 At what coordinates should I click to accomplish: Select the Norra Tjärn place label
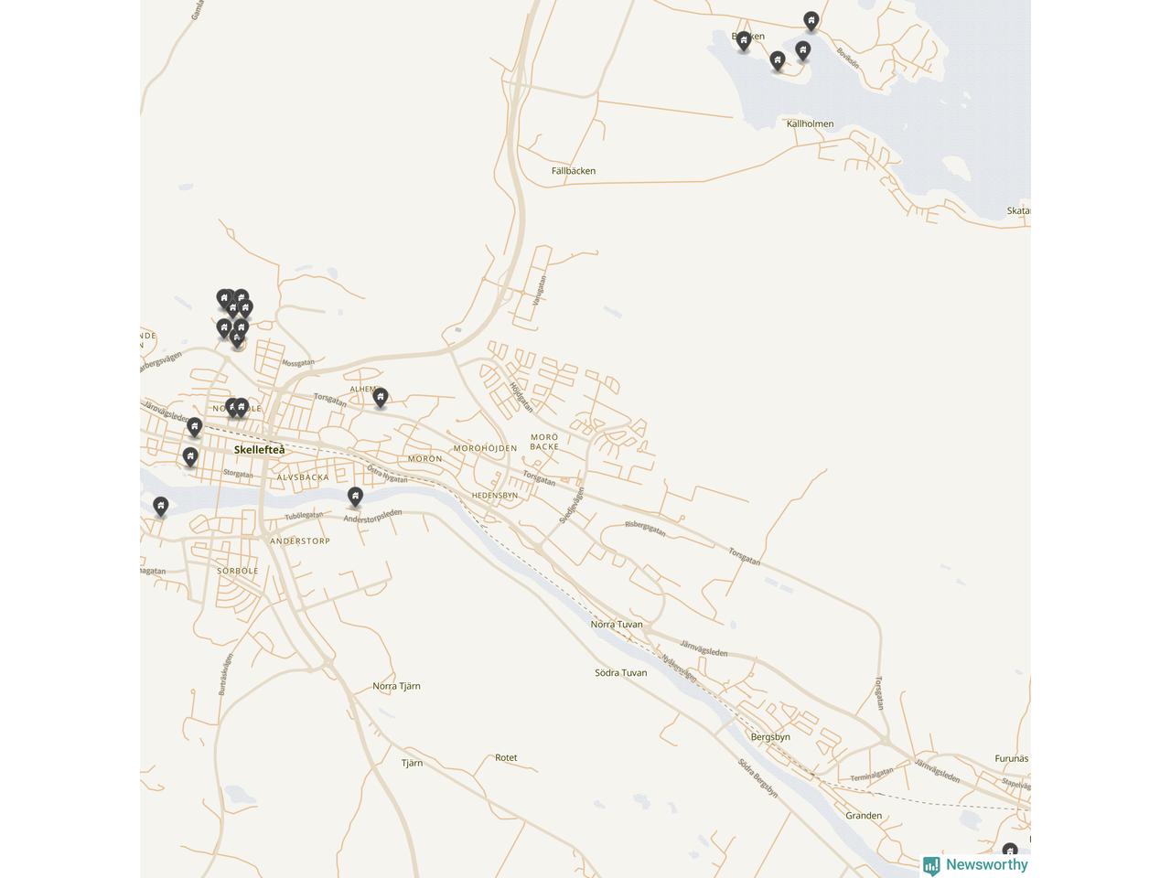coord(396,686)
